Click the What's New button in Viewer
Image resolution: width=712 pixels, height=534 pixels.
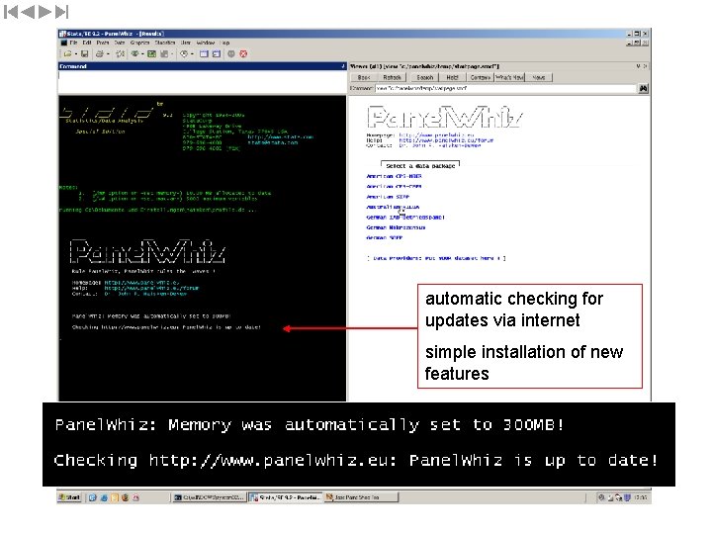point(509,78)
